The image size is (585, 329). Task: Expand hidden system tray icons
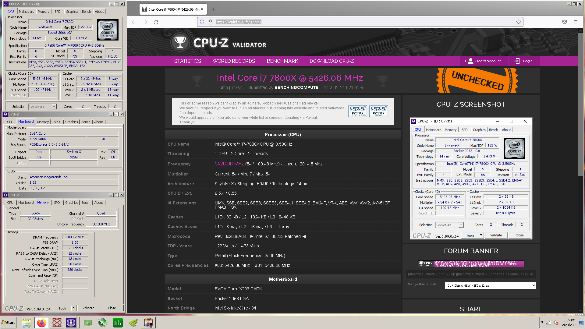(542, 322)
